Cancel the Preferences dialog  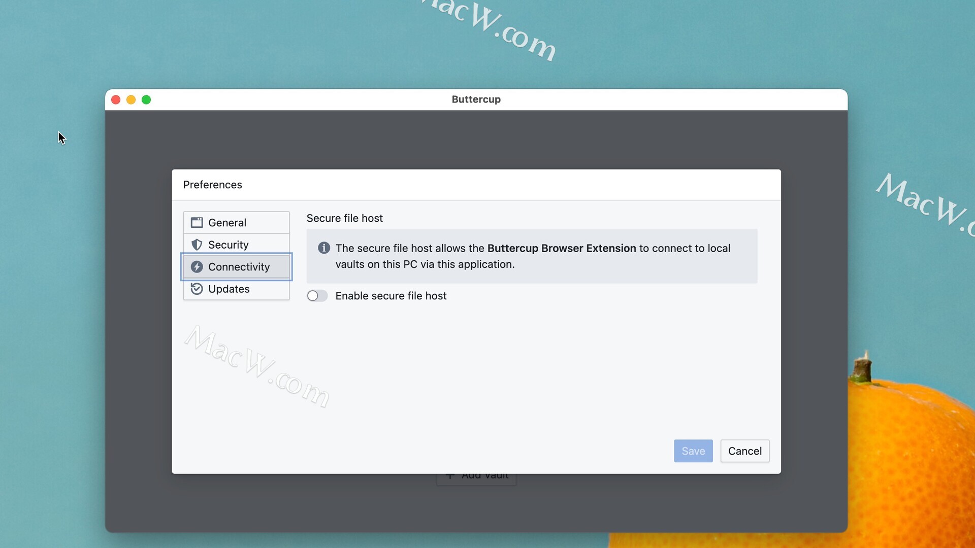pos(744,451)
